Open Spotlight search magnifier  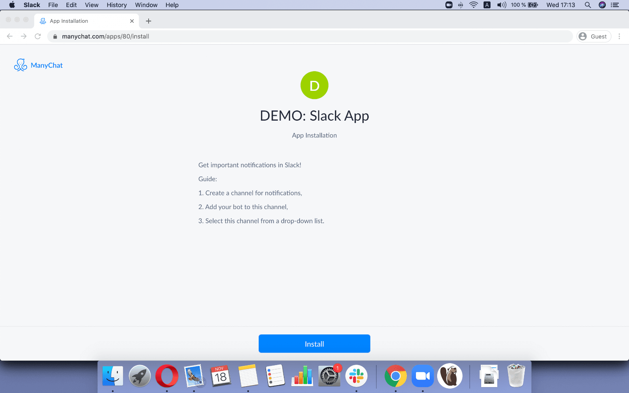588,5
